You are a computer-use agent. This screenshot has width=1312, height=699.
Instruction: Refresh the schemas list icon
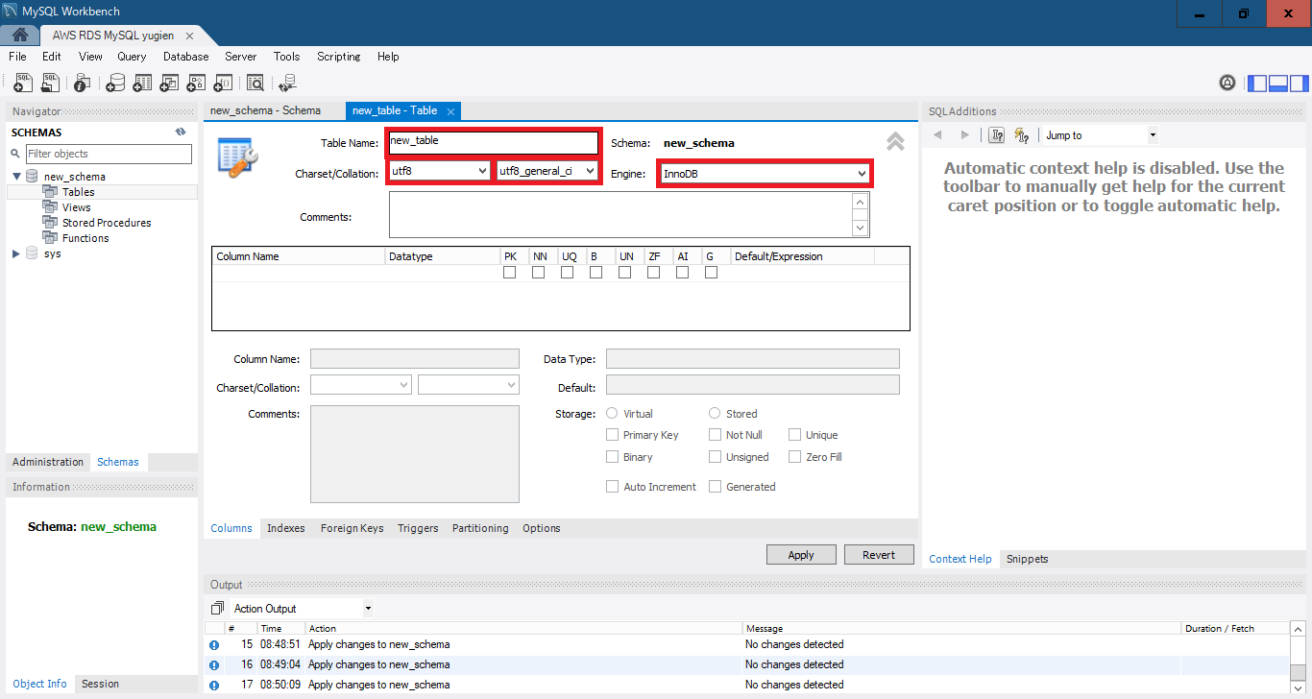coord(181,133)
